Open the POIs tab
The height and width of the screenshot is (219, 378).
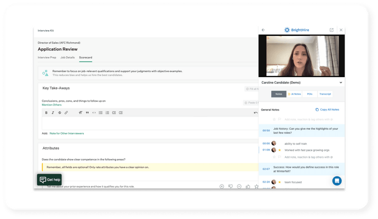[310, 94]
